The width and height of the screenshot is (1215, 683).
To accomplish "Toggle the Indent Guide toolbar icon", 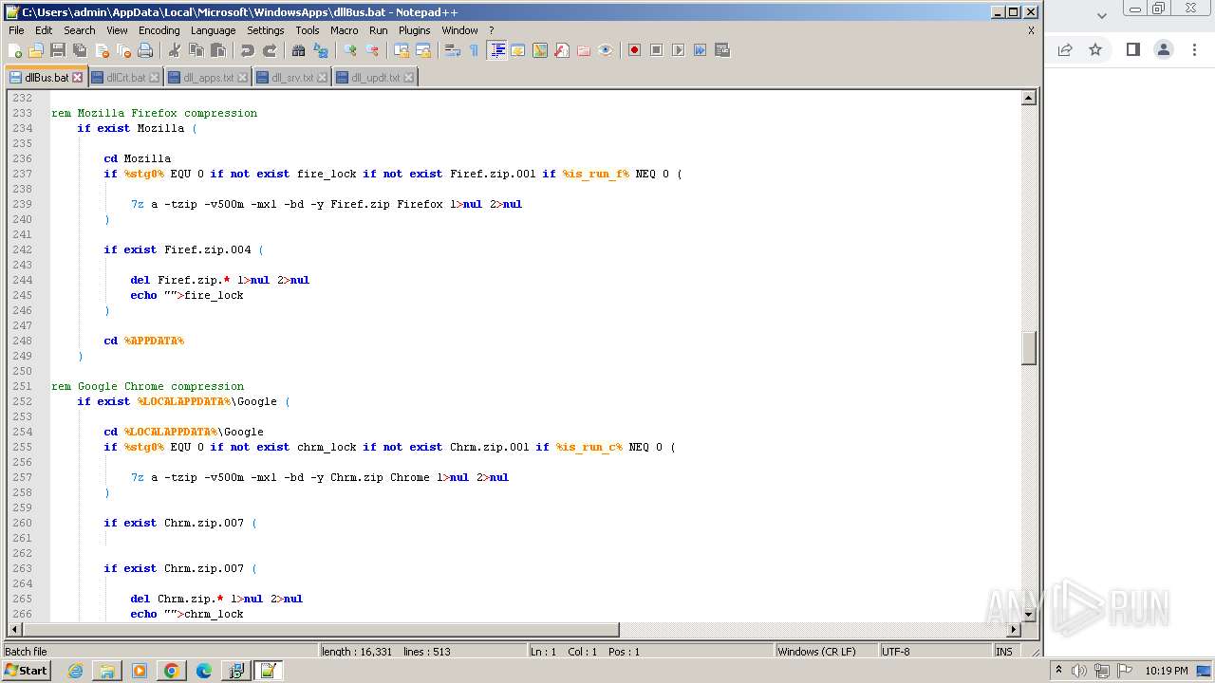I will tap(496, 50).
